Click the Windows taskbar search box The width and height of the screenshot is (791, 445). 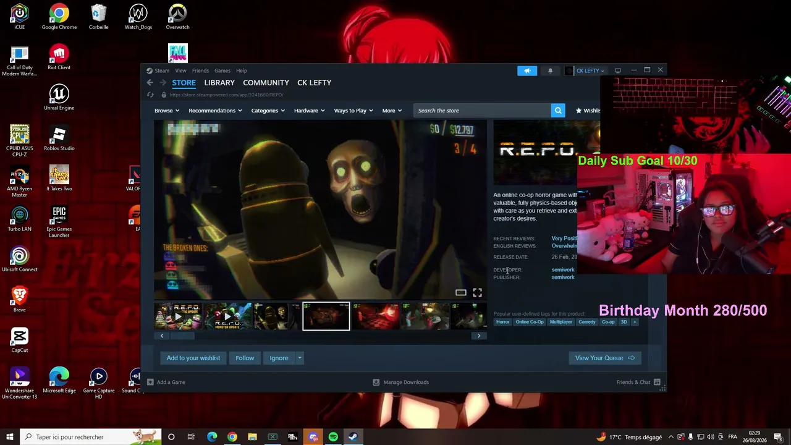pos(91,437)
